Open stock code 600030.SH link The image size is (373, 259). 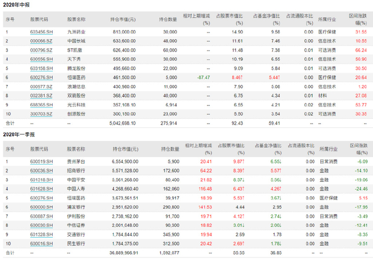coord(42,225)
